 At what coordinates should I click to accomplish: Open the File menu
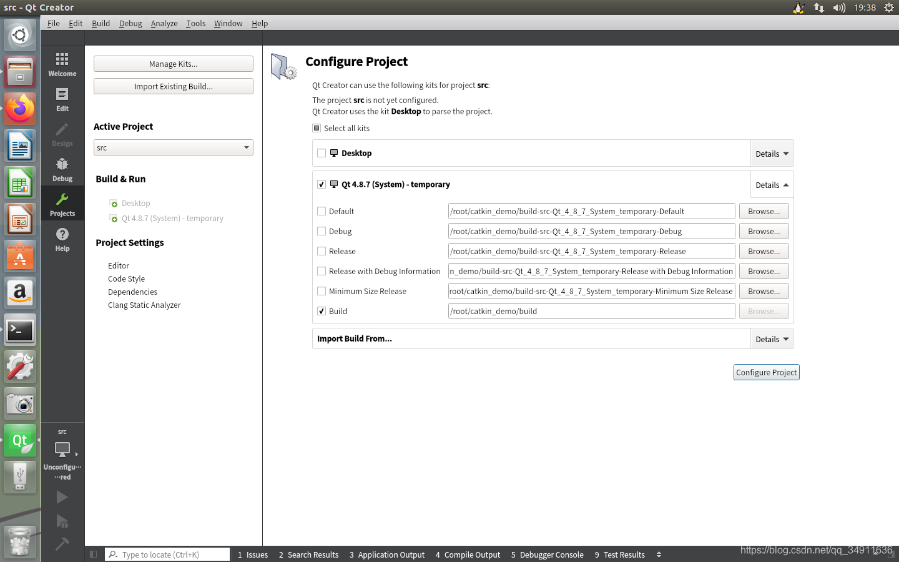tap(54, 23)
